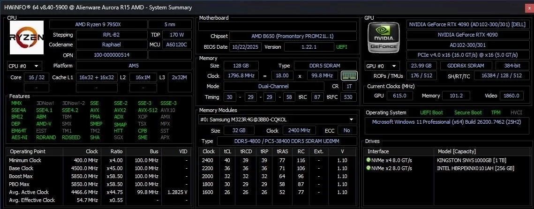Select the Minimum Clock row

pyautogui.click(x=98, y=160)
